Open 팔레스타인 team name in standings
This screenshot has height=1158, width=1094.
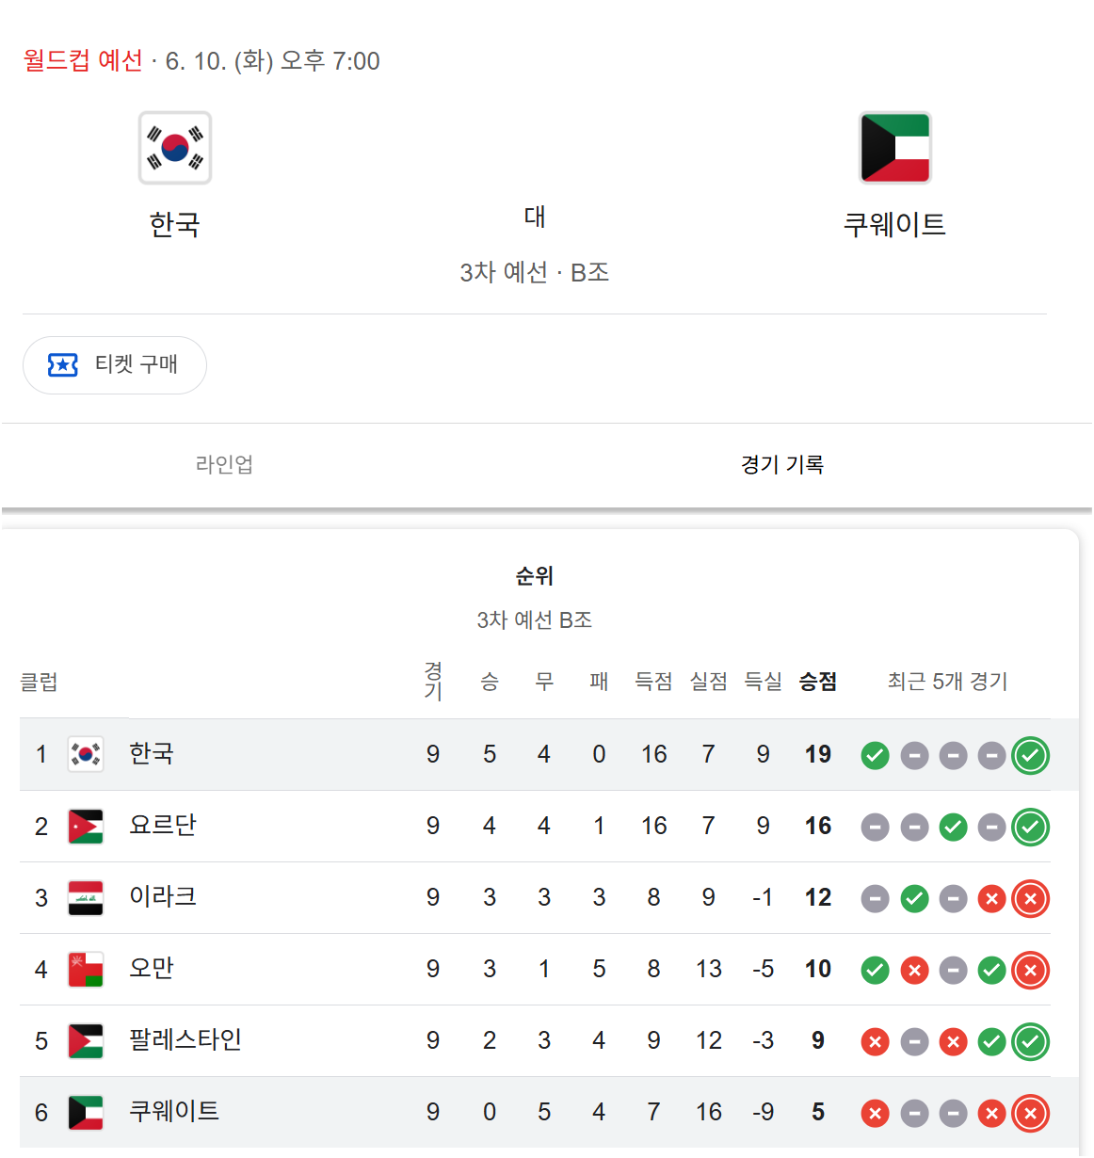(185, 1039)
